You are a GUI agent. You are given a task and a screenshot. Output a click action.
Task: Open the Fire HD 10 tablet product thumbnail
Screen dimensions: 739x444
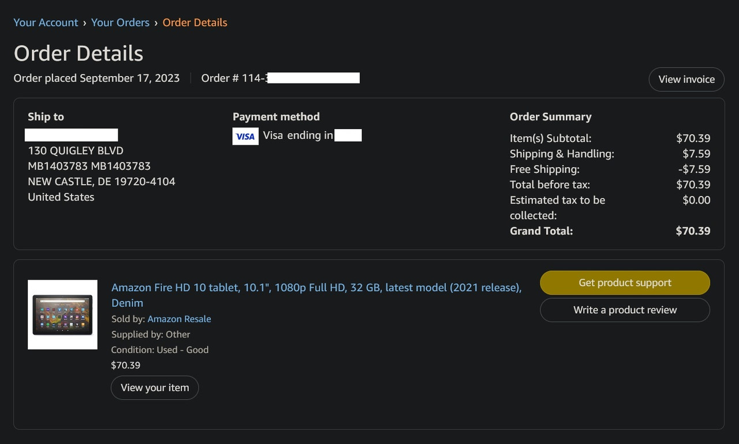pos(62,315)
